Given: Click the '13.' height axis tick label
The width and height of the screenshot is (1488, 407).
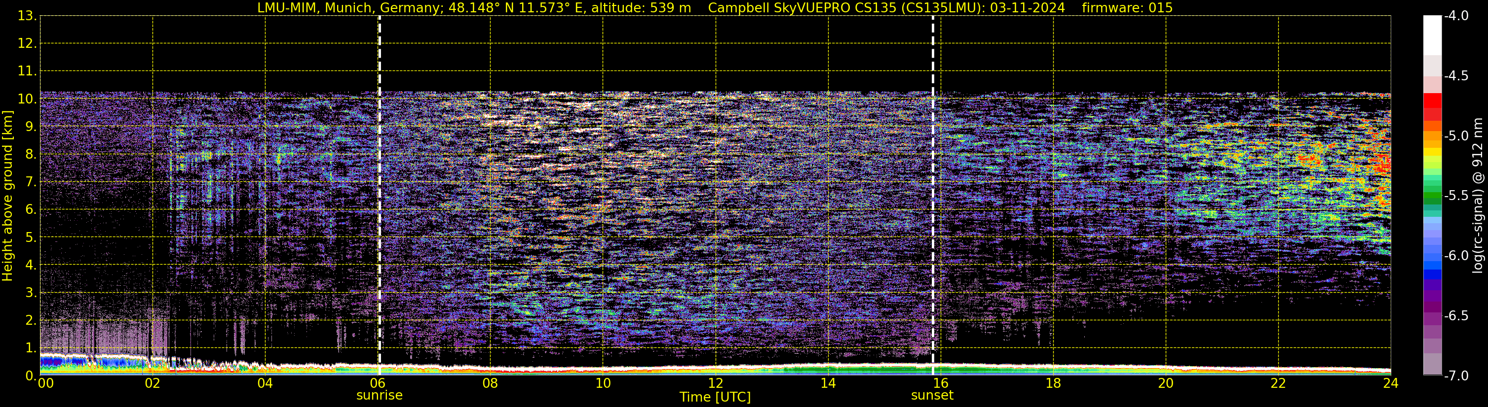Looking at the screenshot, I should click(27, 16).
